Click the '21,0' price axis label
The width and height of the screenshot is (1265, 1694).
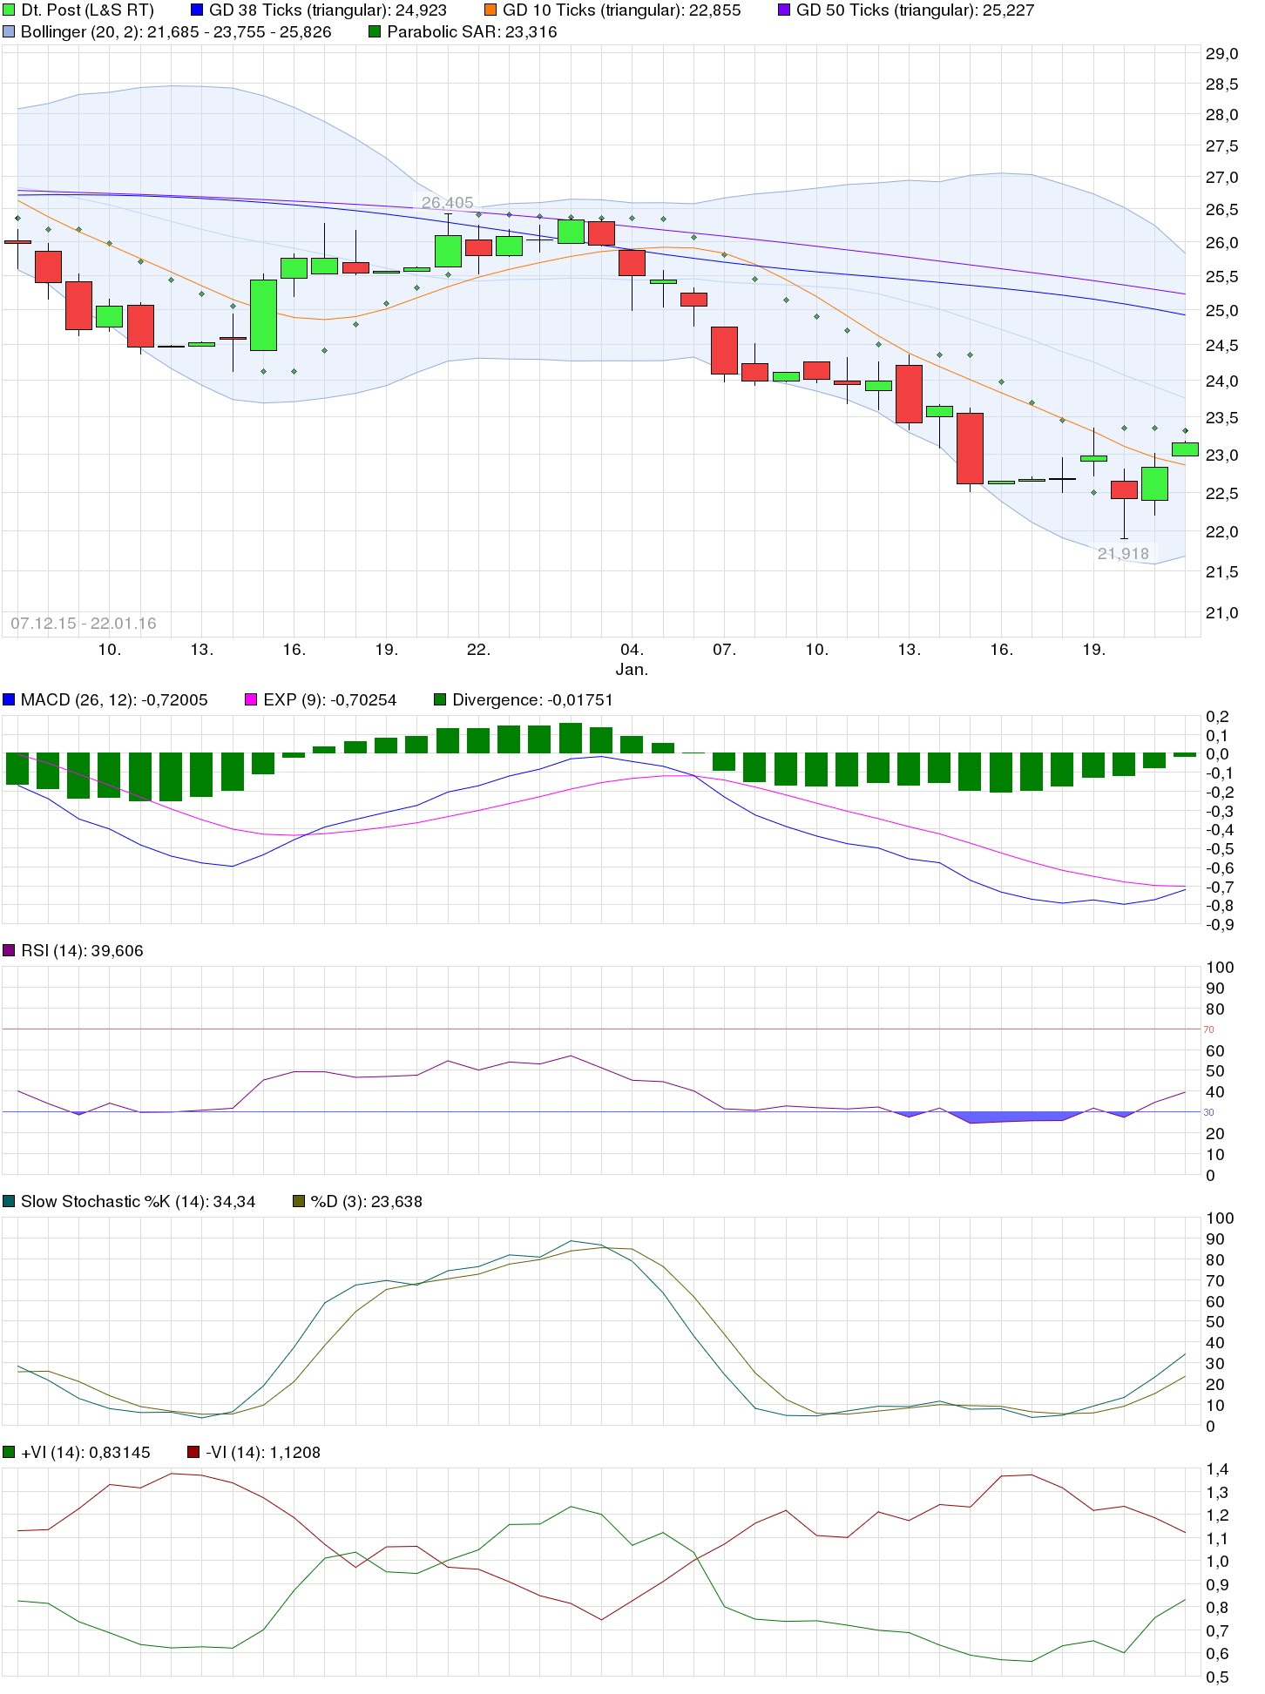(x=1221, y=612)
